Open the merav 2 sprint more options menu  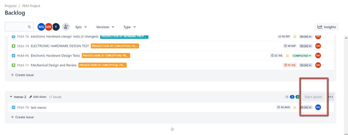point(331,97)
